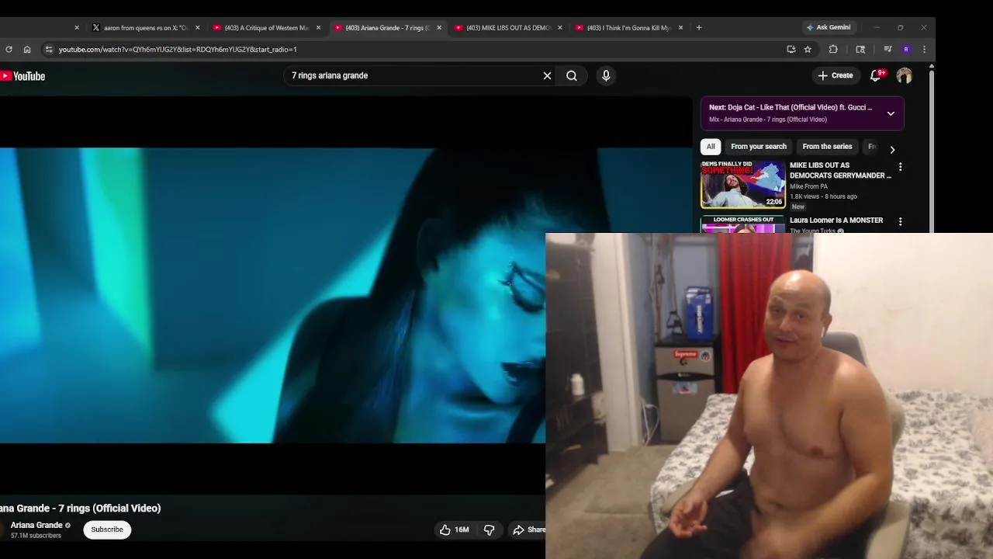This screenshot has width=993, height=559.
Task: Click the install/cast icon in address bar
Action: (791, 49)
